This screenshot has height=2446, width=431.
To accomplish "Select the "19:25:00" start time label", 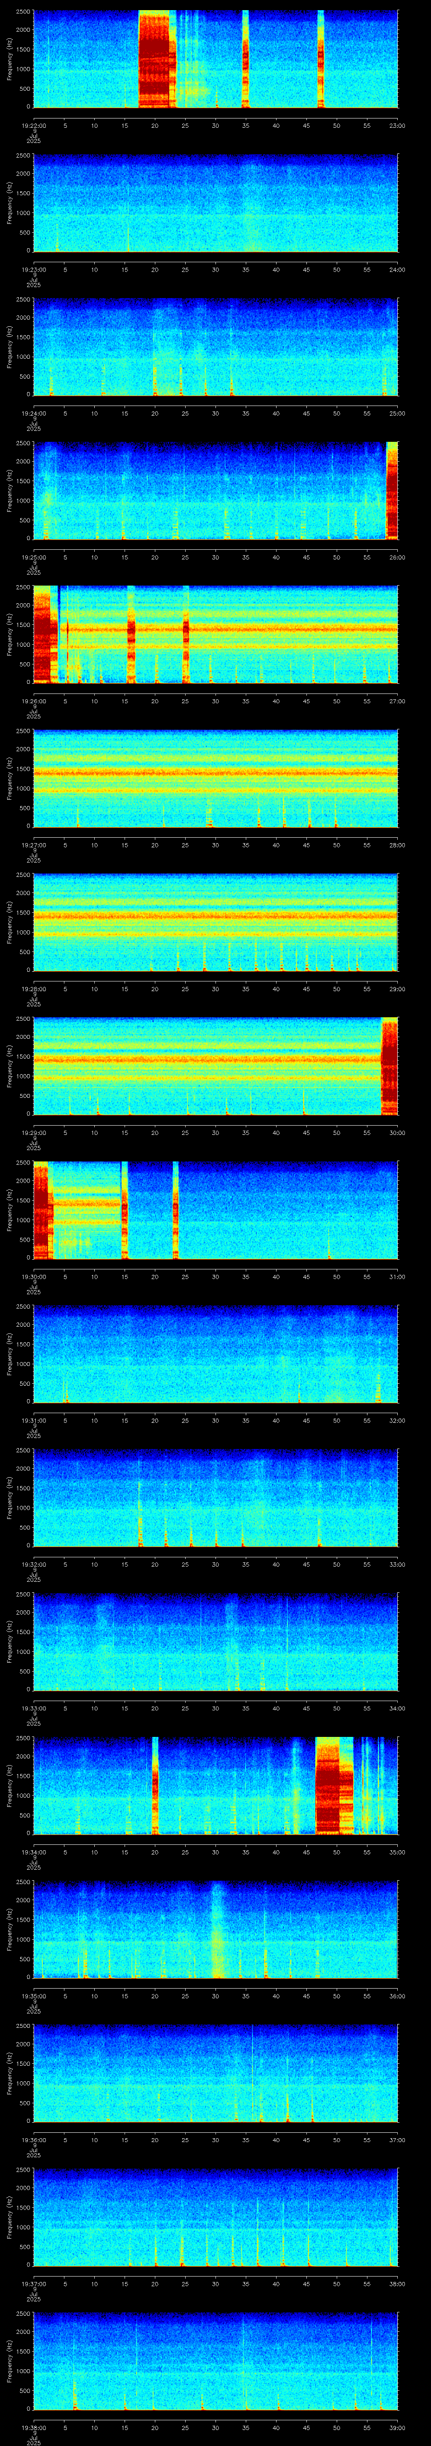I will tap(33, 557).
